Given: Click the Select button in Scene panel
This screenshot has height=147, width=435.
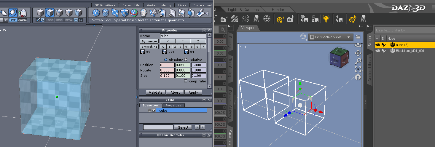Looking at the screenshot, I should (183, 127).
